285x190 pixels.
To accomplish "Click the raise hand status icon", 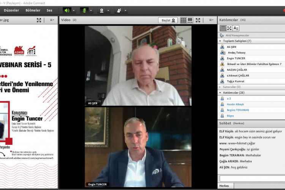I will 119,10.
